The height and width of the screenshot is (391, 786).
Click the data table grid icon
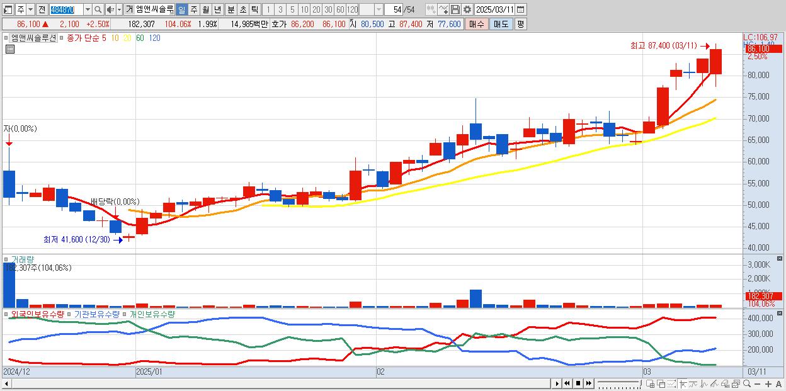(9, 48)
